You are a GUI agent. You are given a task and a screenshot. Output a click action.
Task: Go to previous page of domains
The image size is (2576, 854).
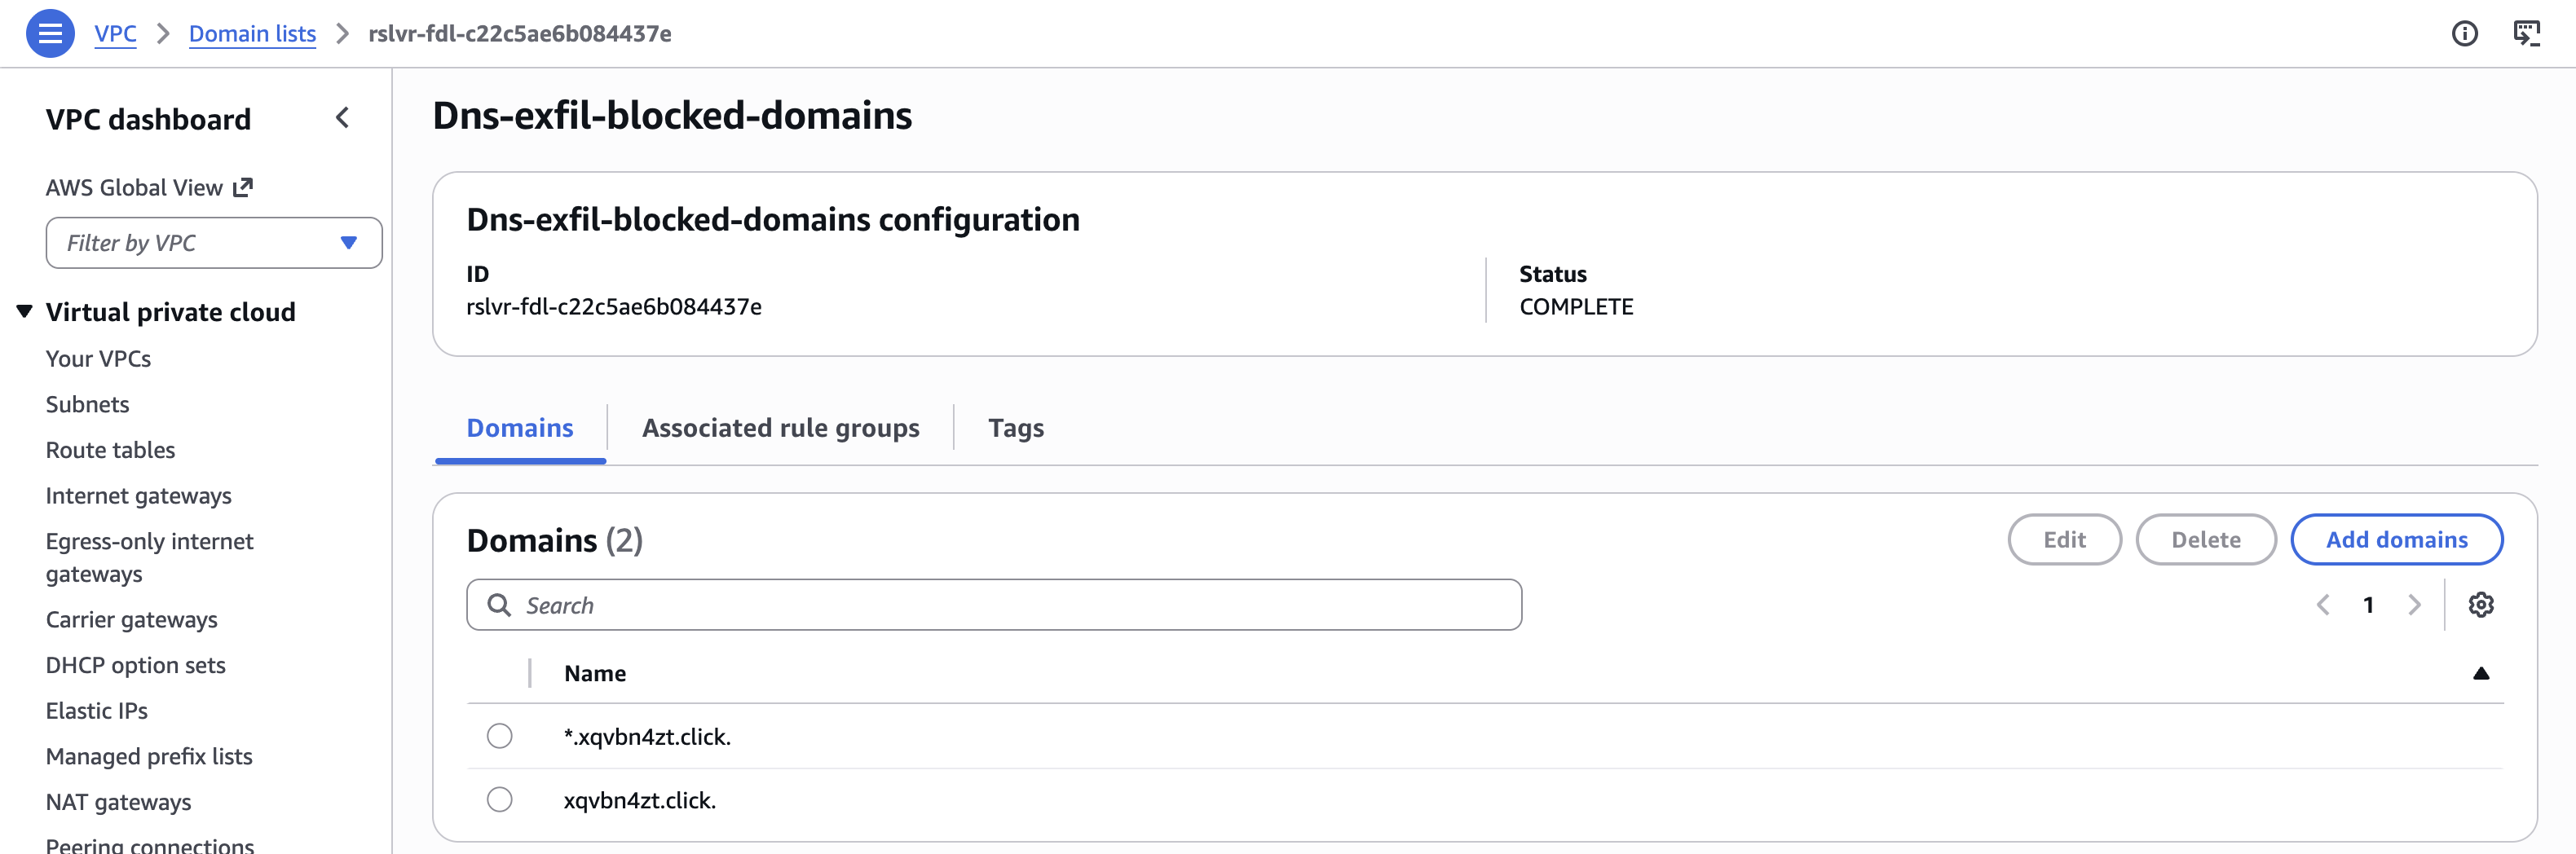click(2323, 605)
